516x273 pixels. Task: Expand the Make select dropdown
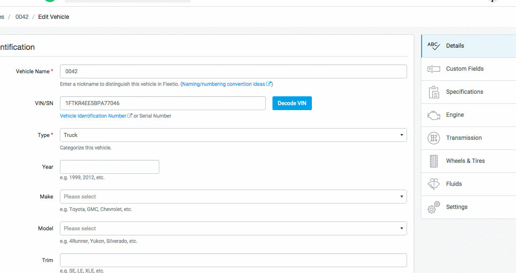233,197
